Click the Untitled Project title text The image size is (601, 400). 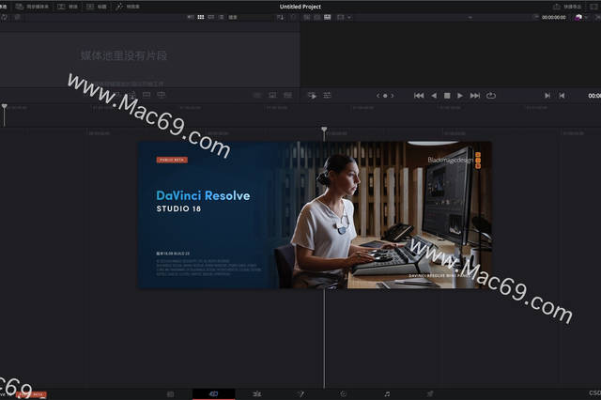[x=300, y=7]
